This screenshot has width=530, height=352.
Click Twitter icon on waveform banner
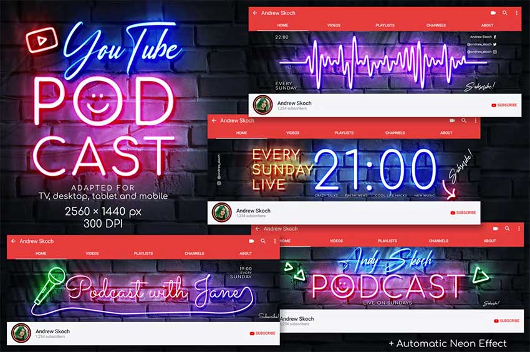[495, 44]
